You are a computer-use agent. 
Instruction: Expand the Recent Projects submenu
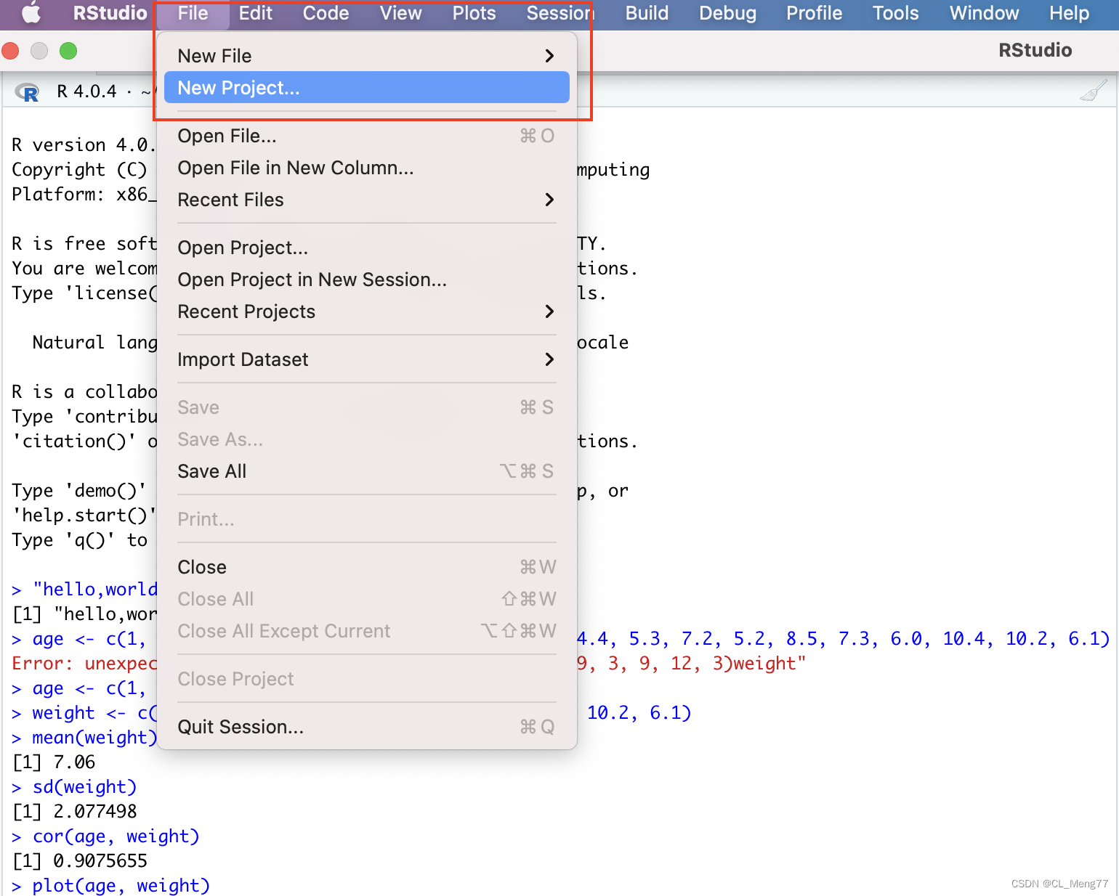pyautogui.click(x=367, y=311)
